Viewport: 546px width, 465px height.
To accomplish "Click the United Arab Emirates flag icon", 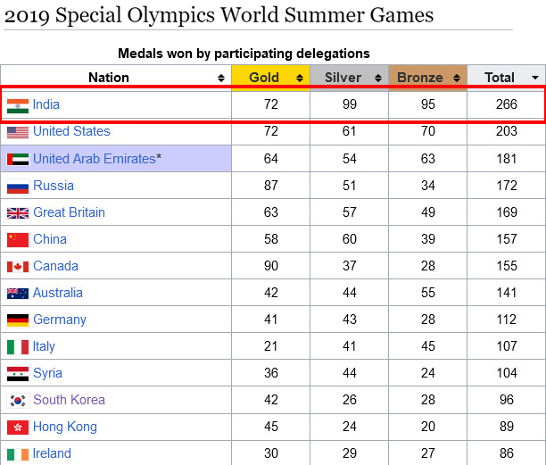I will coord(18,160).
